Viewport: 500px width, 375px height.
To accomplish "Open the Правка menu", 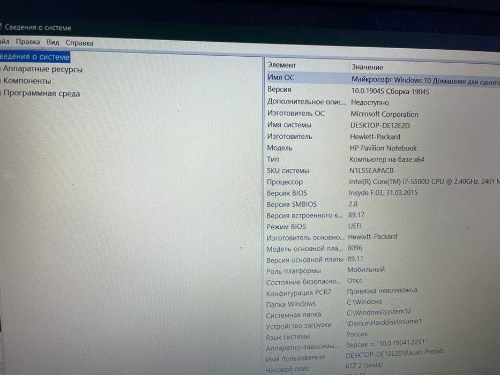I will [x=28, y=42].
